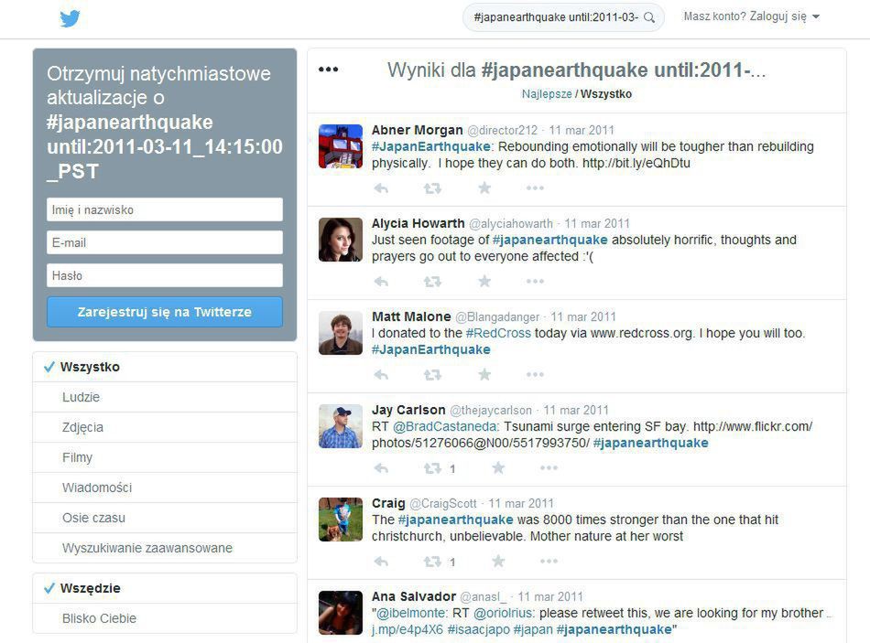The width and height of the screenshot is (870, 643).
Task: Open Ana Salvador's name link
Action: pyautogui.click(x=414, y=596)
